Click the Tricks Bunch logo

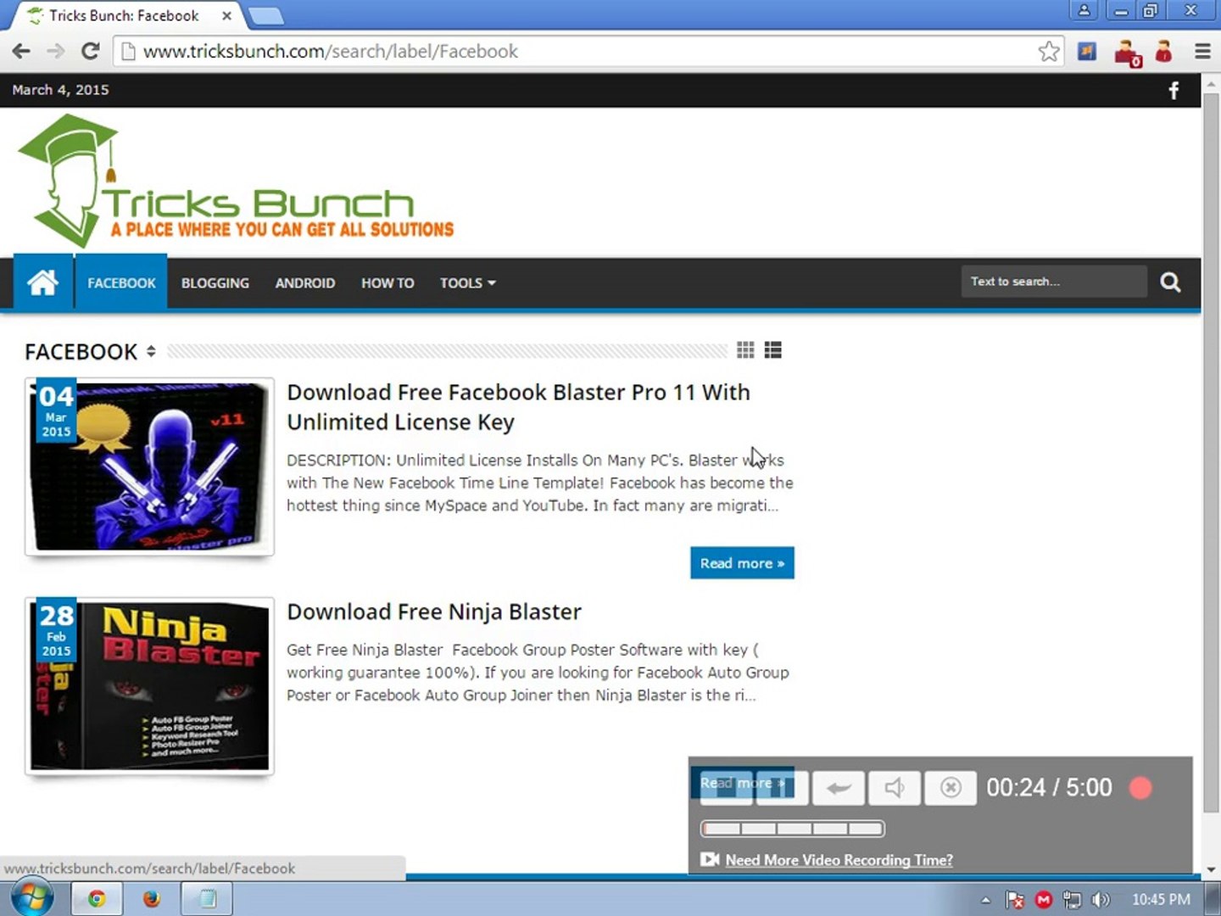236,181
